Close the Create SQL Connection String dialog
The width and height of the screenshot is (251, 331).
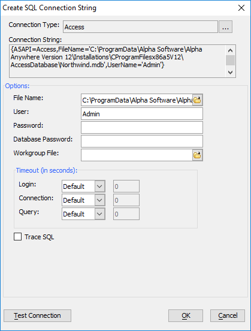(x=241, y=8)
